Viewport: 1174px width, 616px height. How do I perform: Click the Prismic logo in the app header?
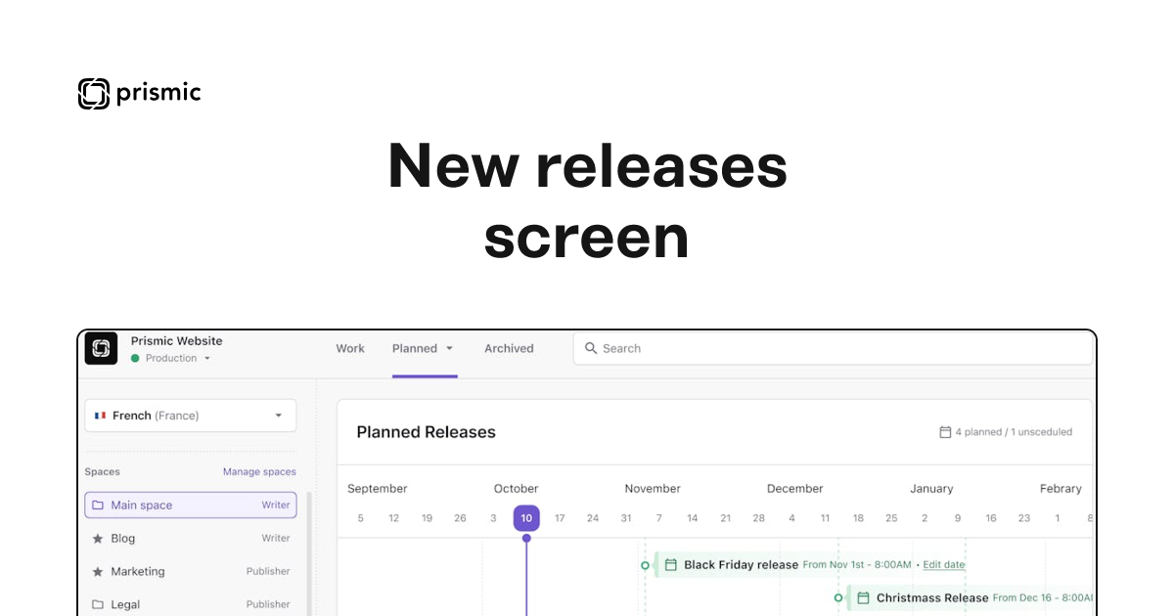(101, 348)
